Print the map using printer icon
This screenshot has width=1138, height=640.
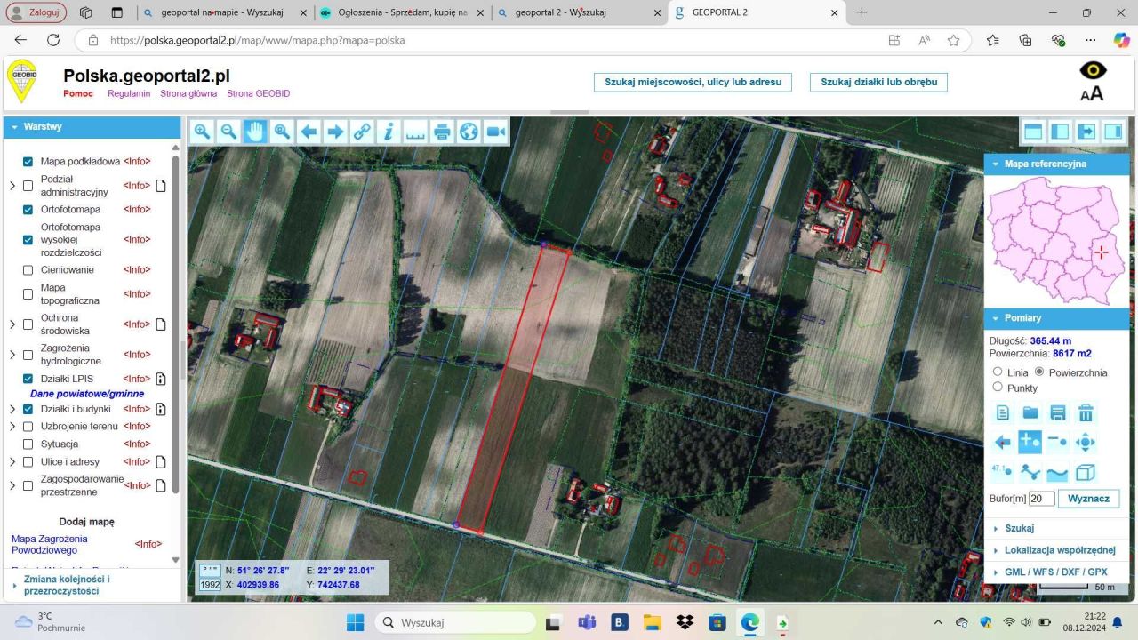click(442, 132)
